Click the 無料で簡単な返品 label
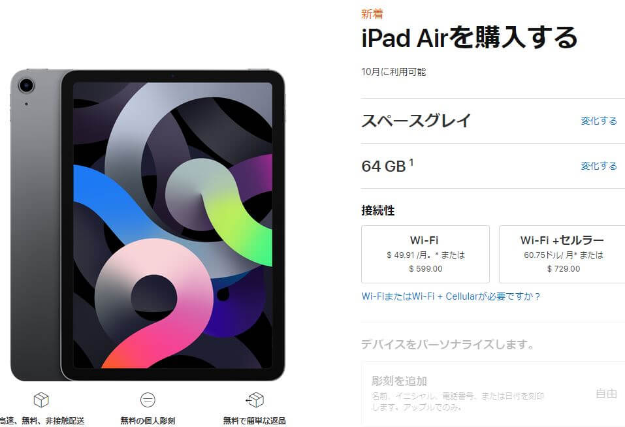 [x=254, y=420]
